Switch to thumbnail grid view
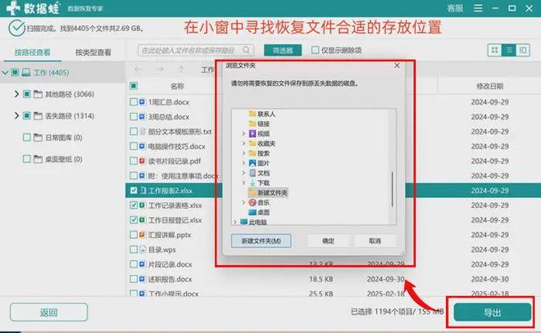Screen dimensions: 541x333 [494, 50]
